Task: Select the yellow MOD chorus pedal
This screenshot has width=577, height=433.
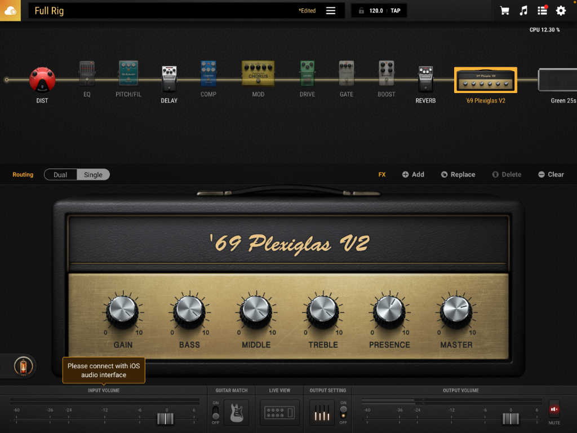Action: click(x=258, y=73)
